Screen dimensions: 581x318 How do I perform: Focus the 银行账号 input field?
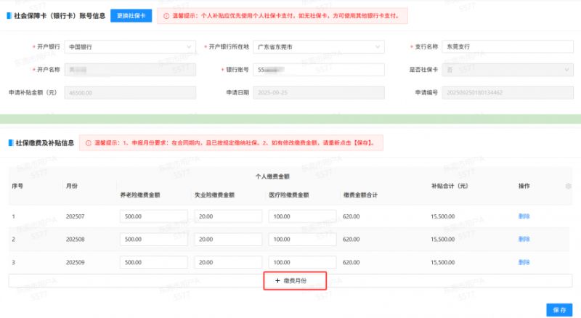[x=318, y=70]
